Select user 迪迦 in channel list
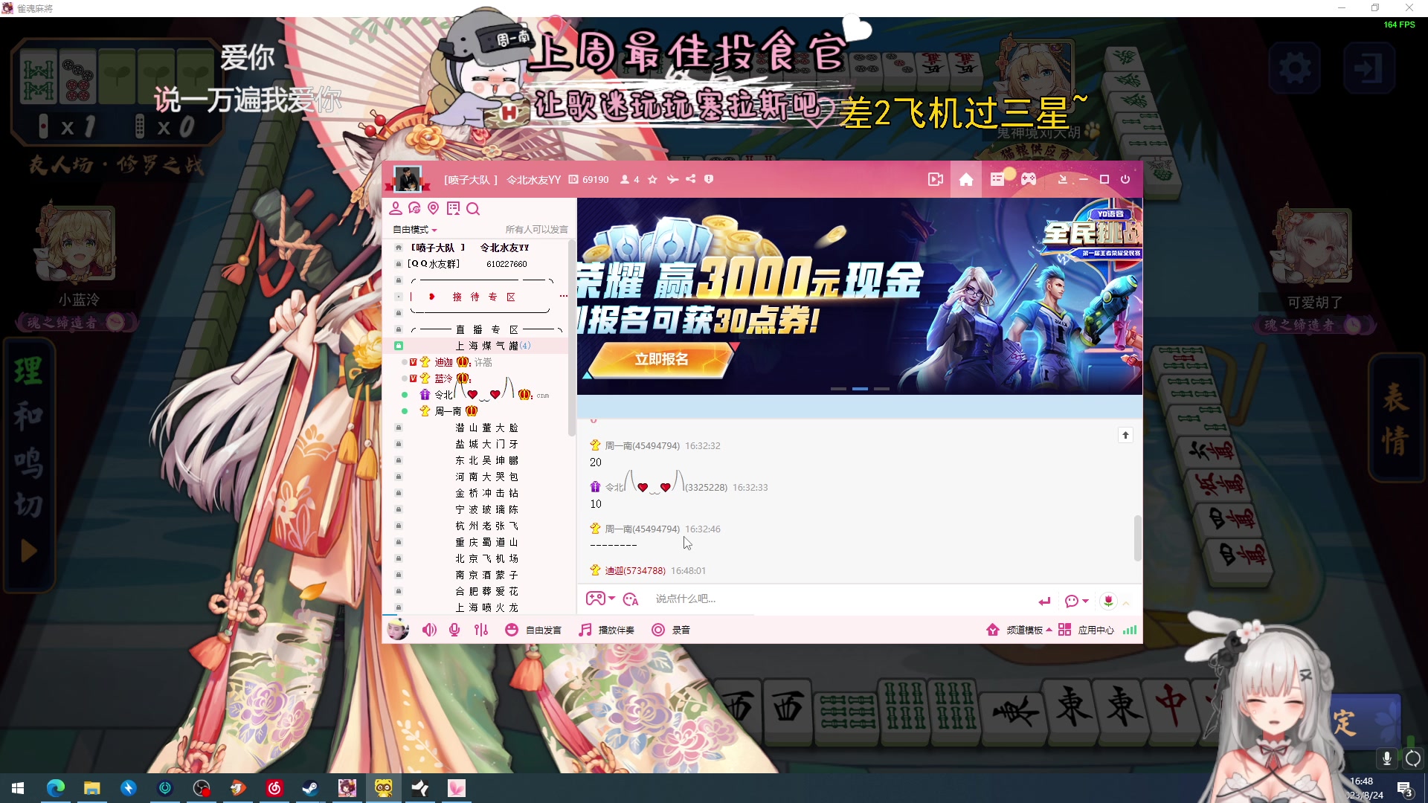The width and height of the screenshot is (1428, 803). pyautogui.click(x=443, y=362)
